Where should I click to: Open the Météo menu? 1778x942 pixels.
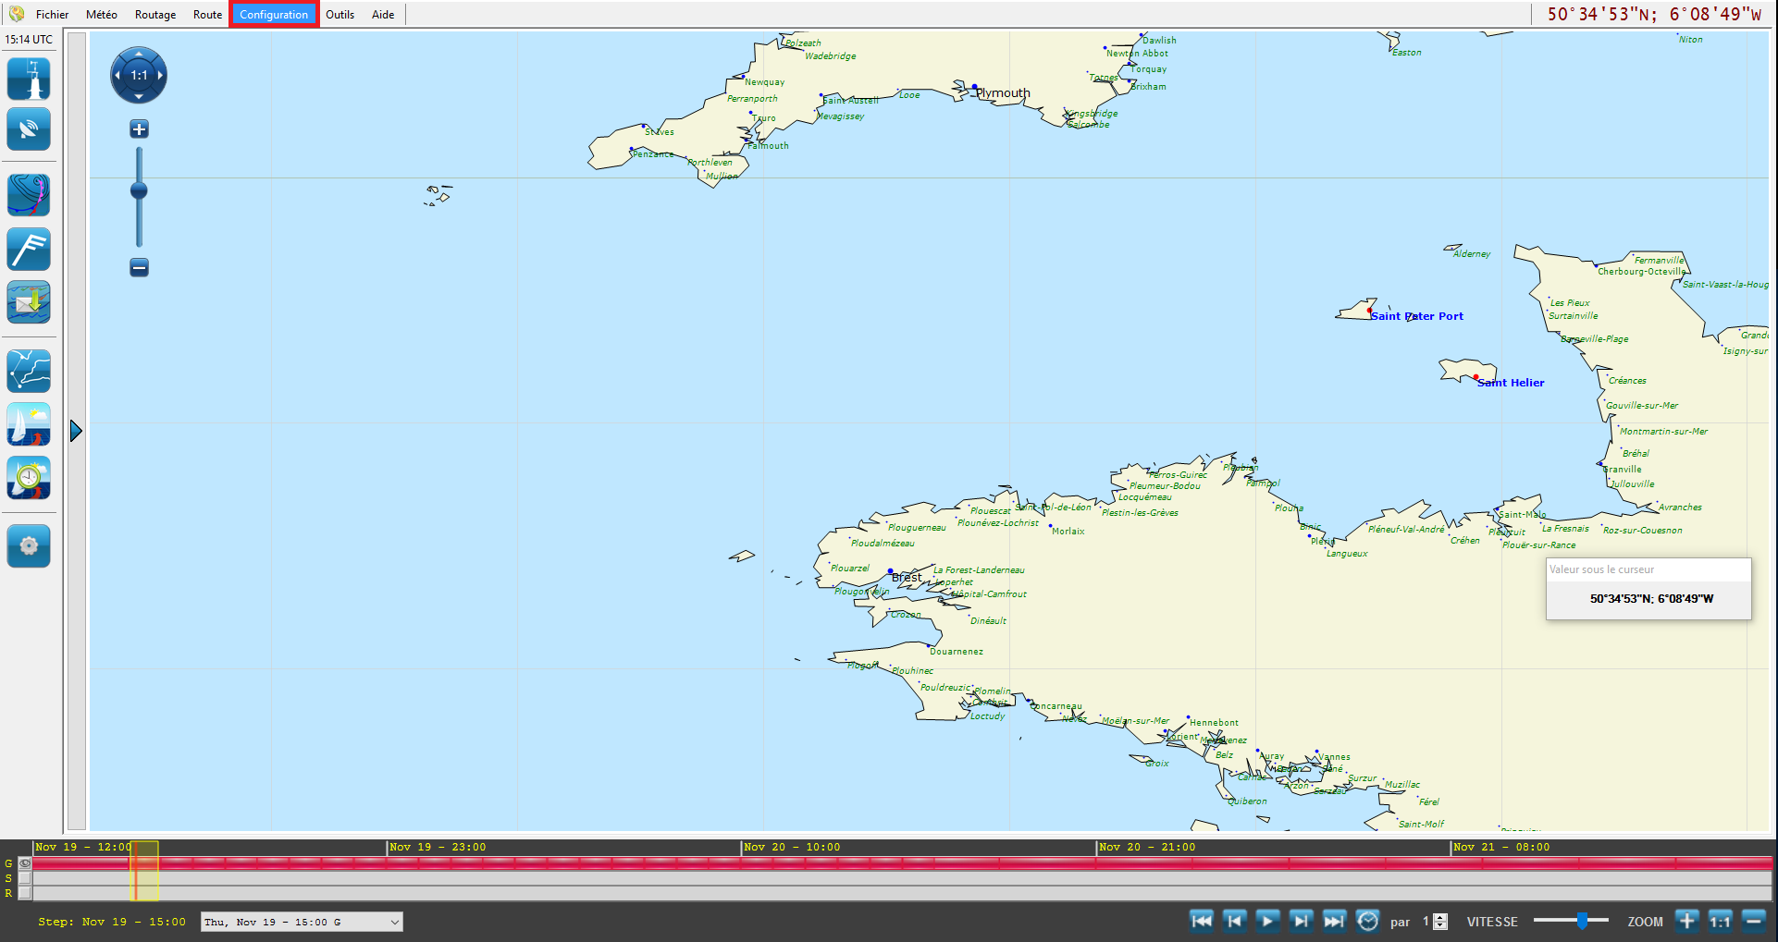click(101, 15)
